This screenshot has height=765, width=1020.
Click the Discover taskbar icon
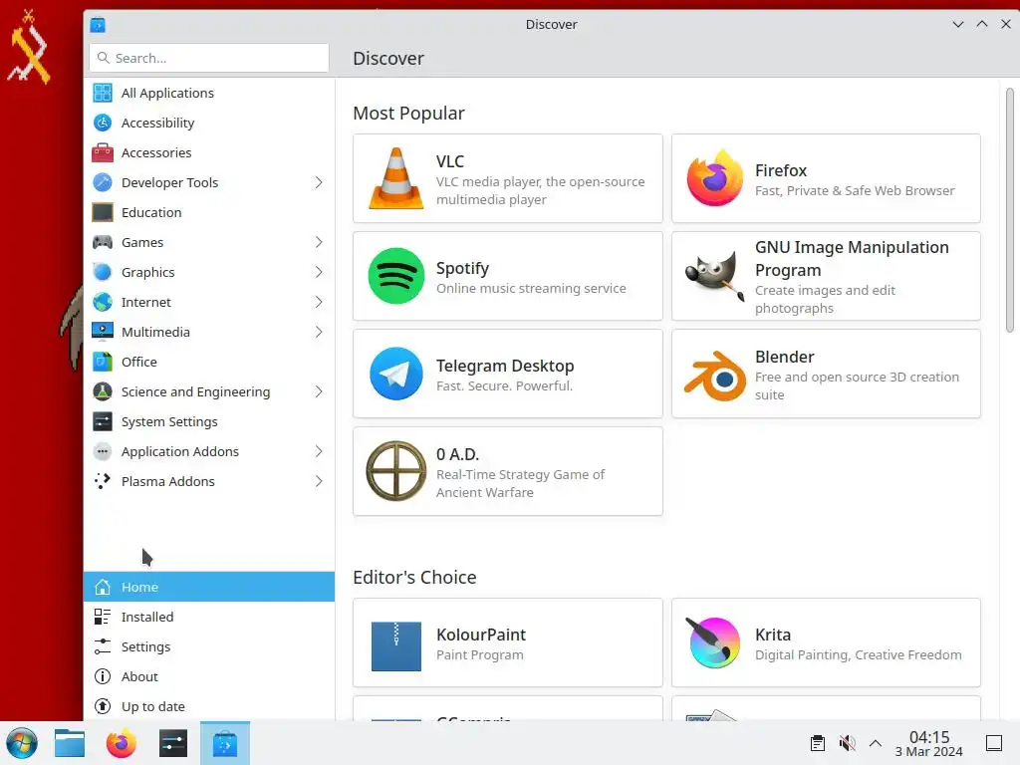(x=224, y=743)
